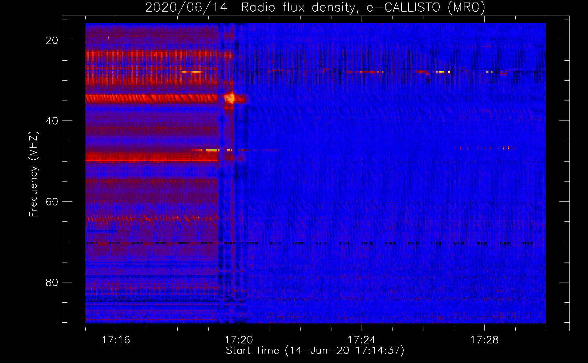Click the bright yellow burst near 17:20
588x363 pixels.
230,98
